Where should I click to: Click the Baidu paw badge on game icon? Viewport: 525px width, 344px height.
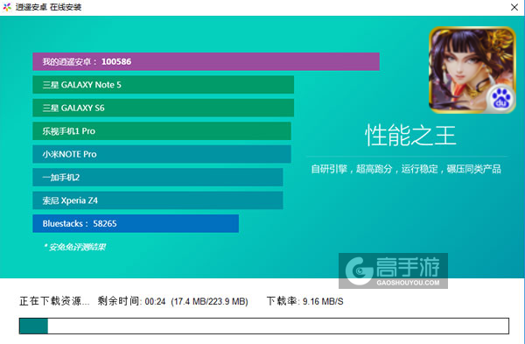[500, 99]
